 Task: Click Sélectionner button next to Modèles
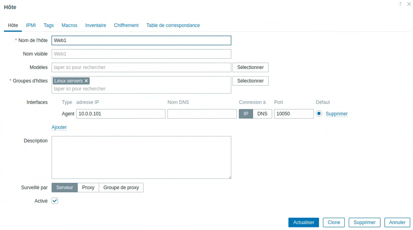pyautogui.click(x=250, y=67)
